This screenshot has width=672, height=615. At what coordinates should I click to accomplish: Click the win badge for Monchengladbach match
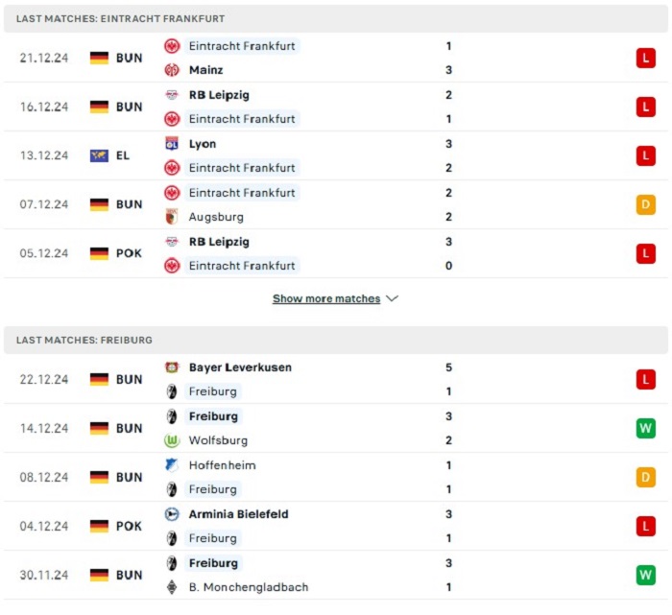point(645,575)
